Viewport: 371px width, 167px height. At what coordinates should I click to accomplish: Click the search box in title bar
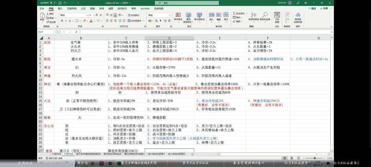click(x=187, y=3)
